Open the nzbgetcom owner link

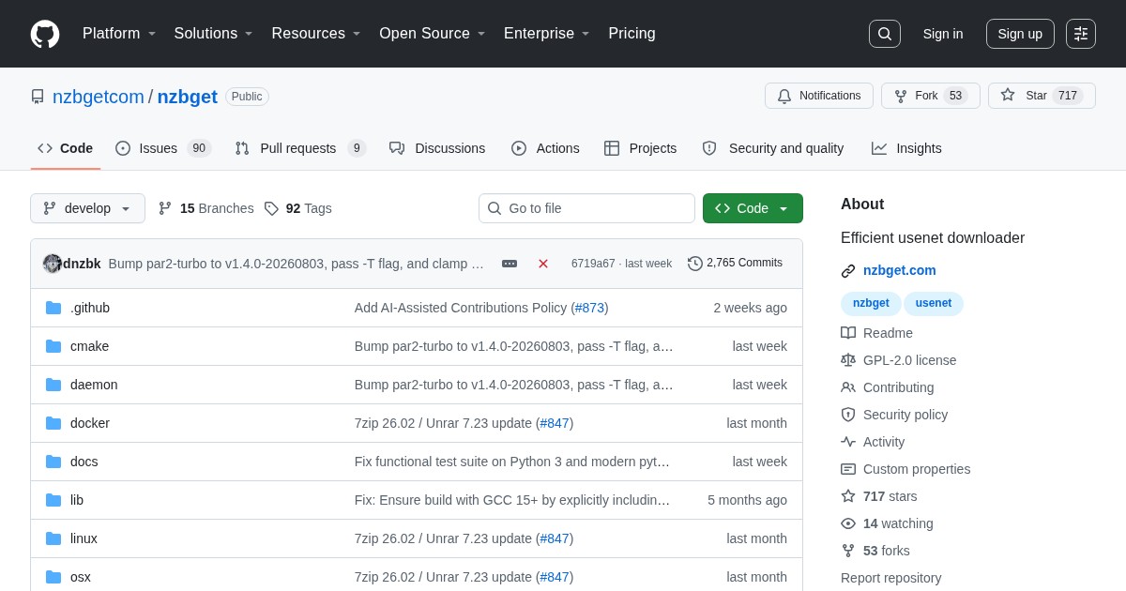pyautogui.click(x=99, y=97)
